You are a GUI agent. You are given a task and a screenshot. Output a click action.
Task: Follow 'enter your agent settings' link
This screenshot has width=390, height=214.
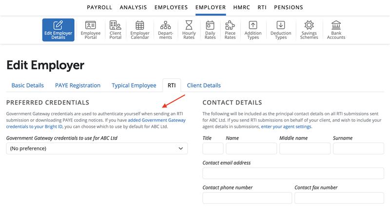coord(286,126)
